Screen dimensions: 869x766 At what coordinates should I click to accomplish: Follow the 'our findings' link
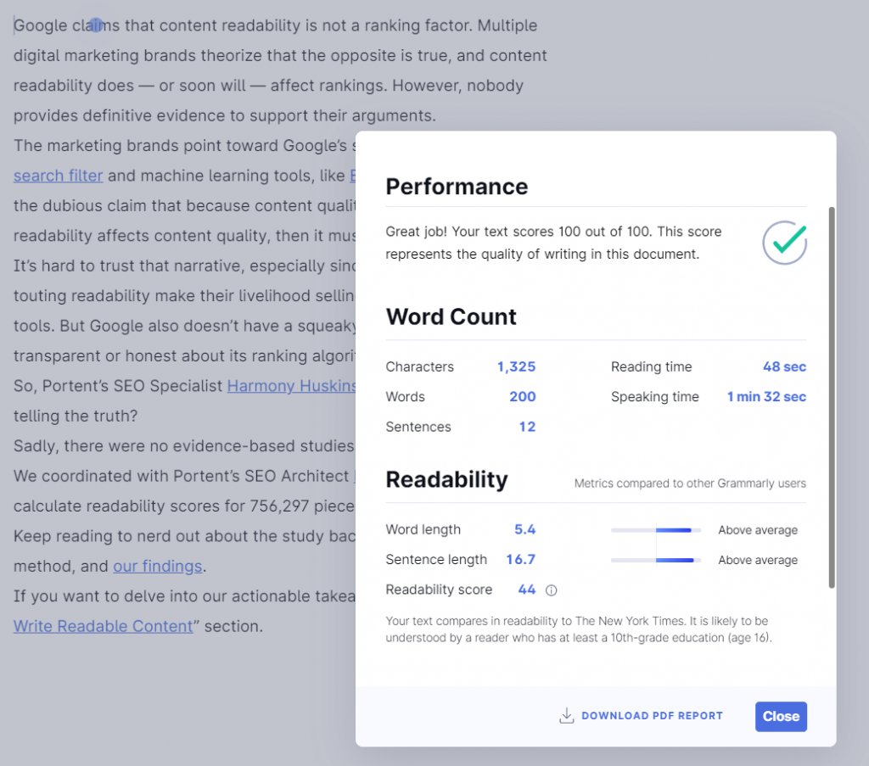[157, 566]
